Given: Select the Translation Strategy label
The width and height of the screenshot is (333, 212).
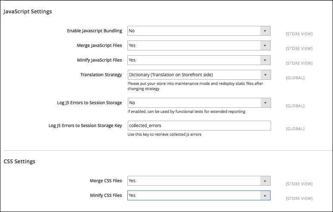Looking at the screenshot, I should point(101,75).
